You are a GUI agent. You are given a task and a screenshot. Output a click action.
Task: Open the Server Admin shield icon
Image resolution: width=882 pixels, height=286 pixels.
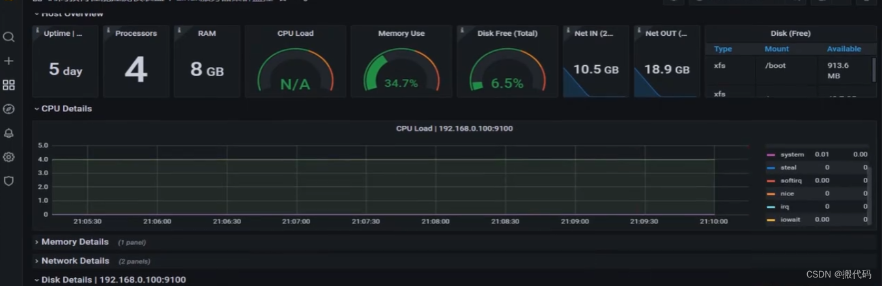[8, 181]
